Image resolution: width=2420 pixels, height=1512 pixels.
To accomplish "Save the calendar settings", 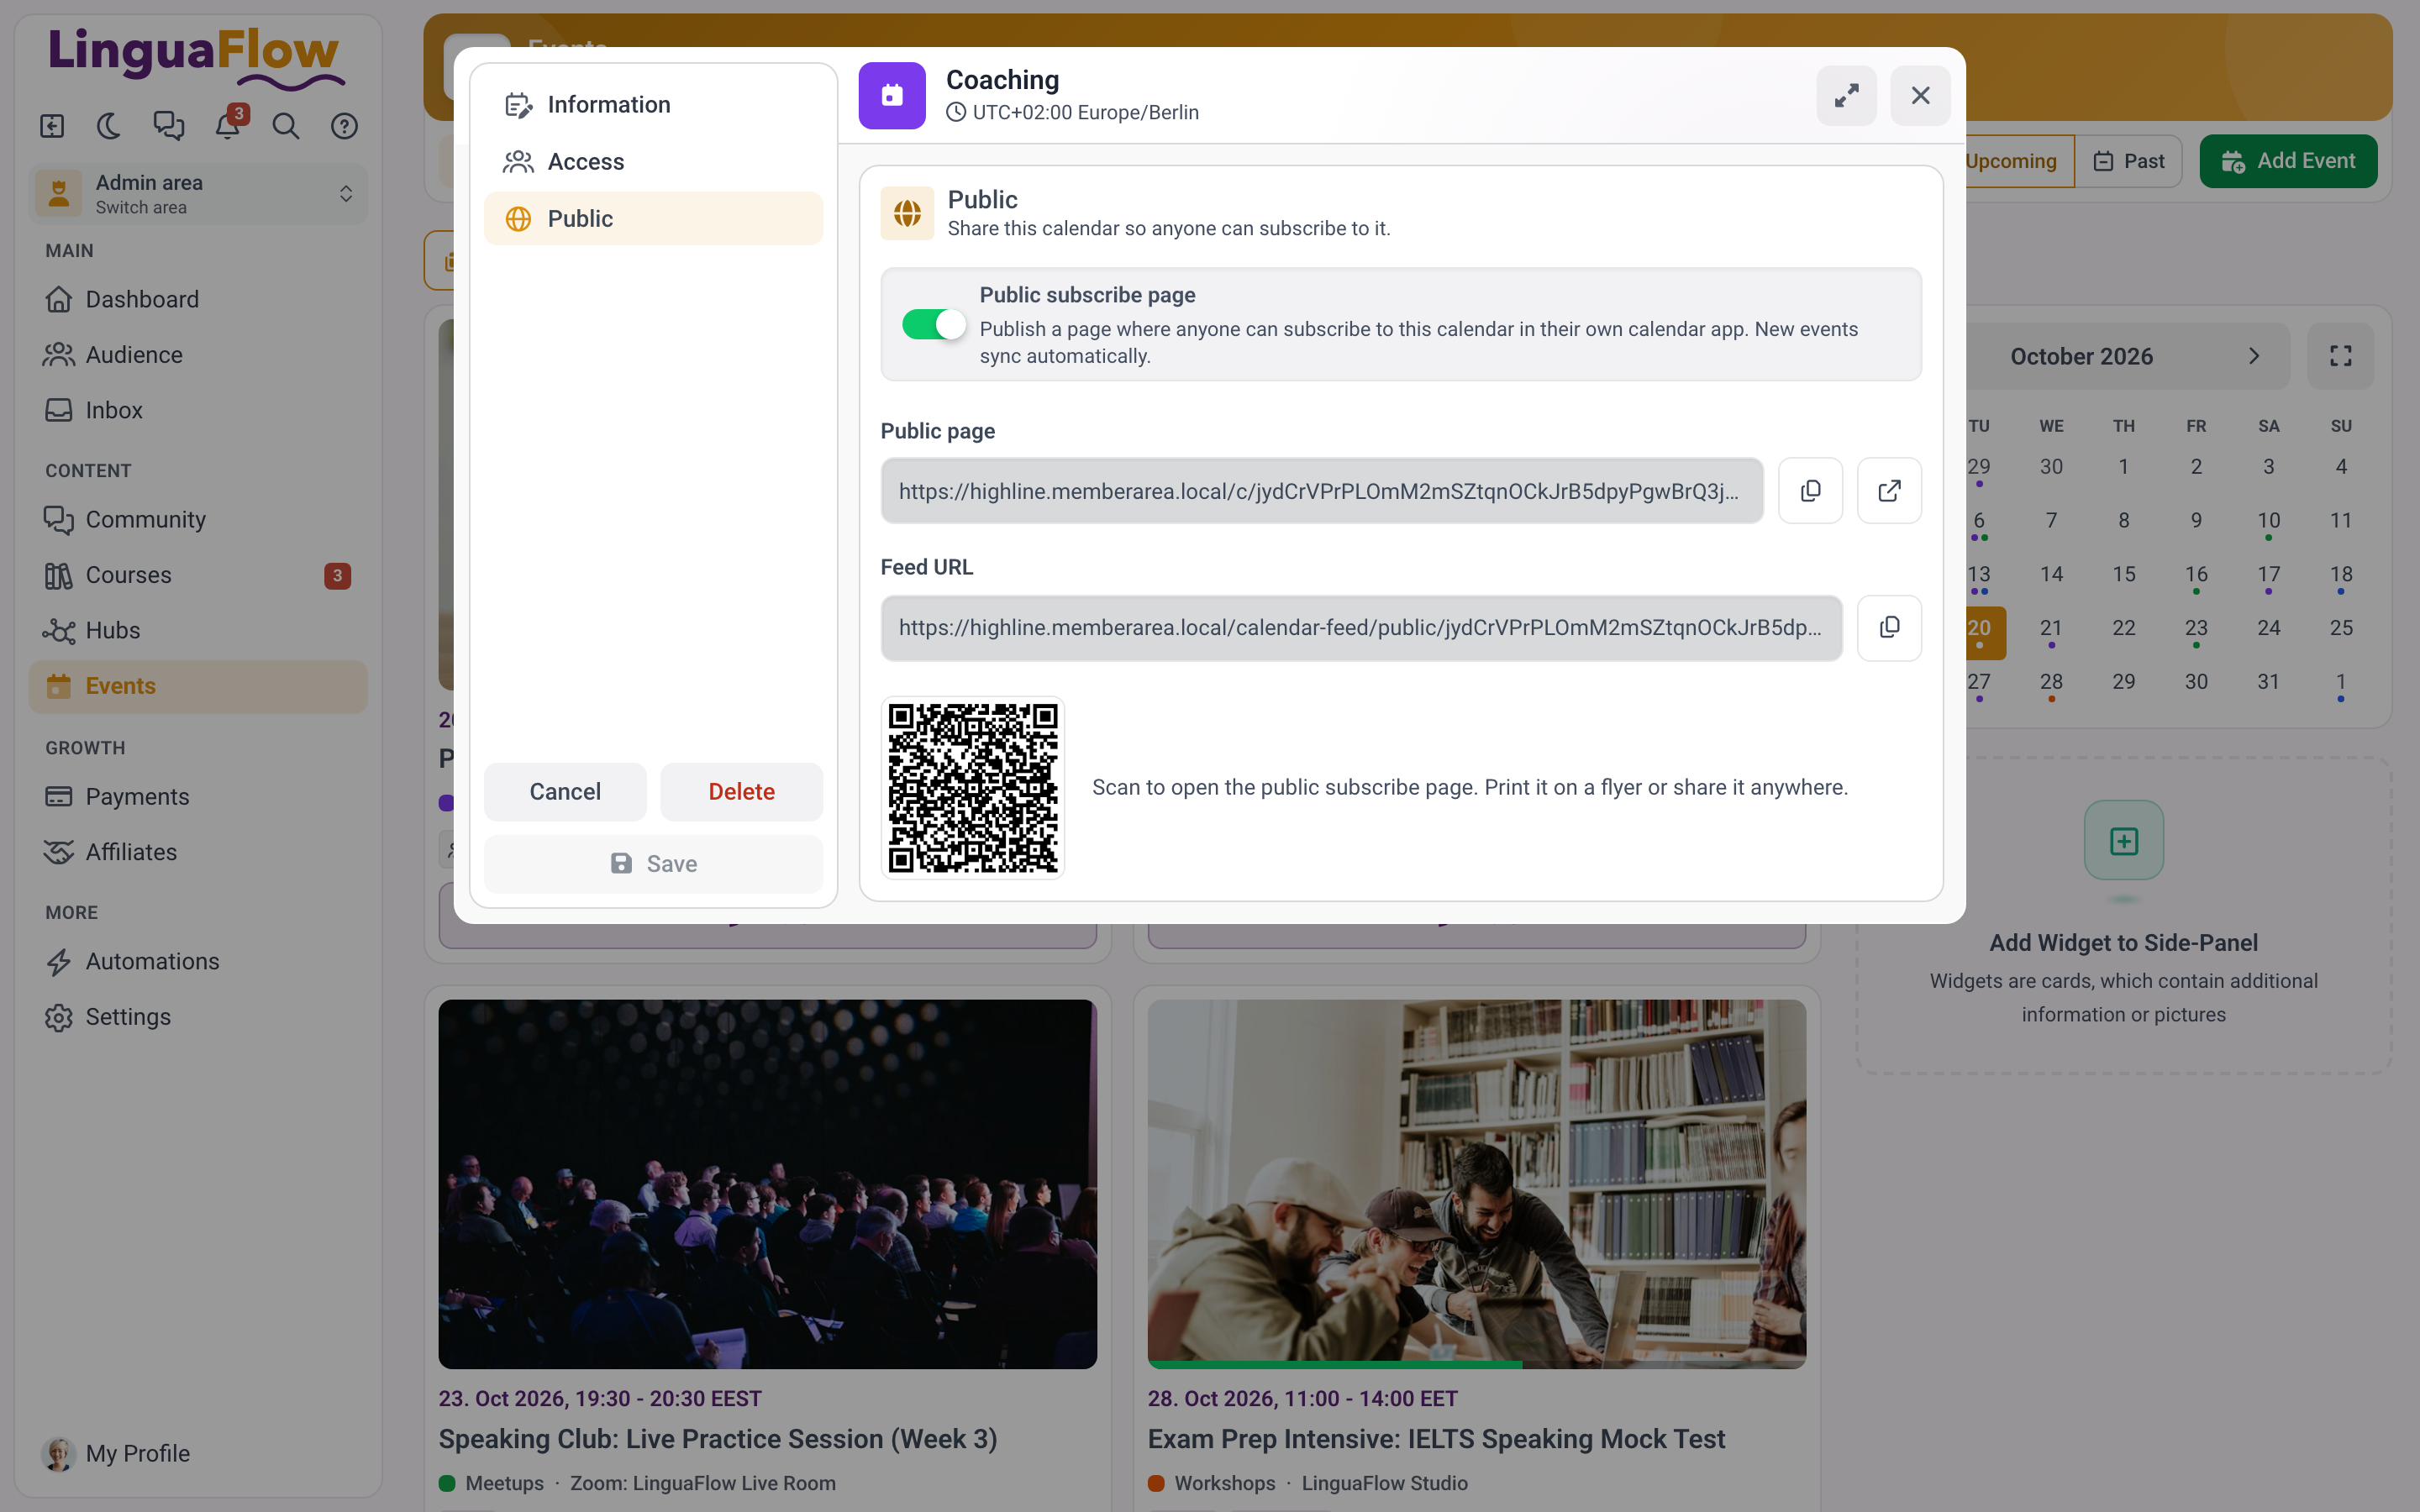I will pyautogui.click(x=654, y=864).
